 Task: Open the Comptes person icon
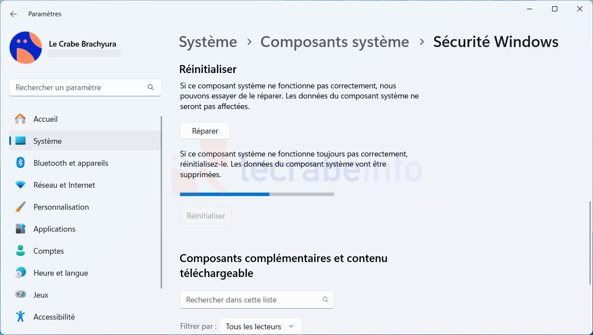pos(20,251)
